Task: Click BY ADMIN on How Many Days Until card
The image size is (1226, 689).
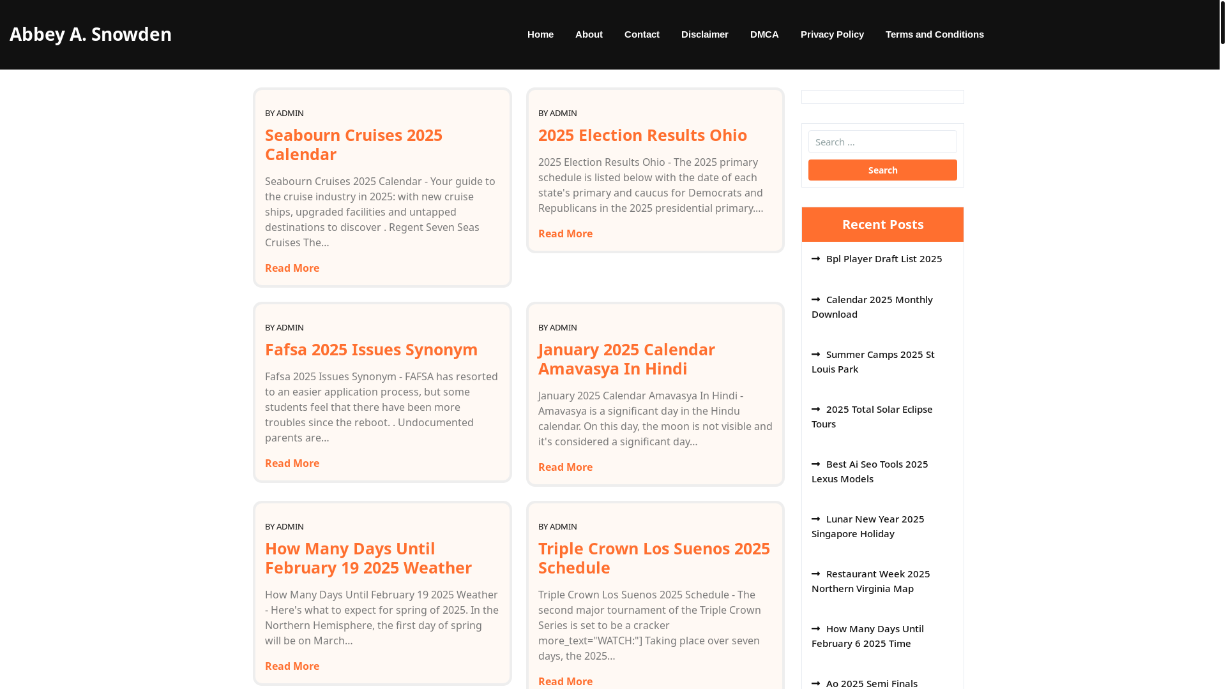Action: pos(284,526)
